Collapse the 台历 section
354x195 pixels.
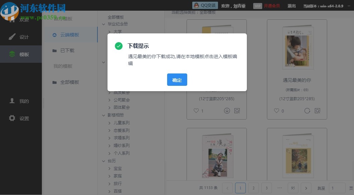[103, 161]
